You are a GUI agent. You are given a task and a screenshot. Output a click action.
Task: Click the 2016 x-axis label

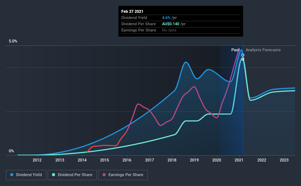(x=127, y=160)
